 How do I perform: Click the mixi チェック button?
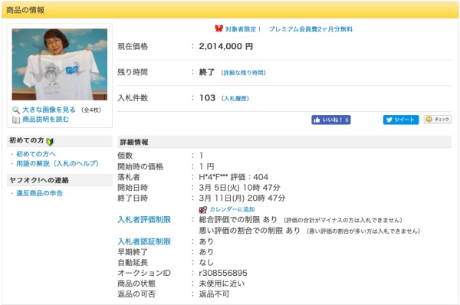point(438,120)
